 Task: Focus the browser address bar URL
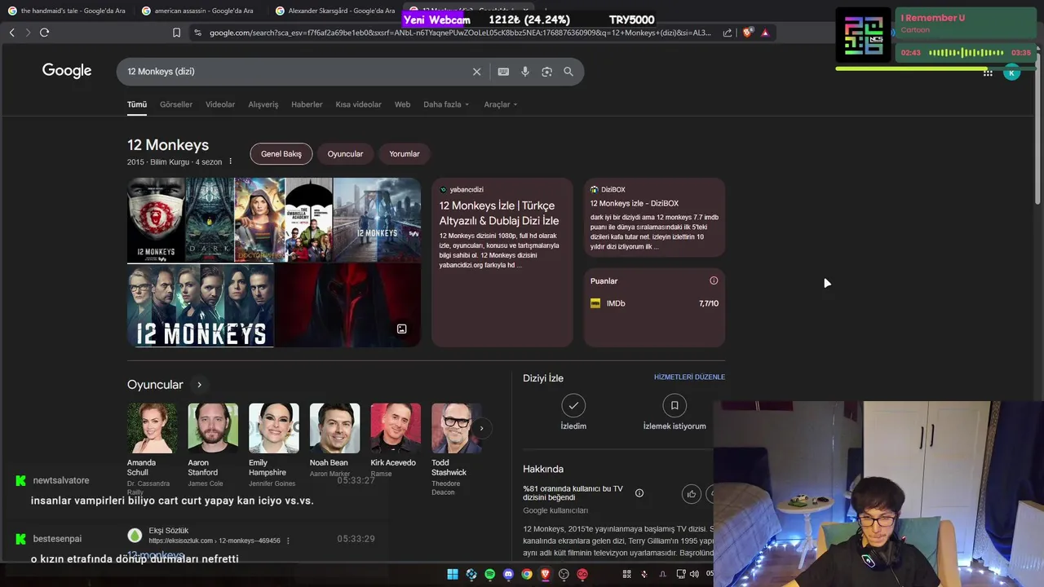pos(460,33)
